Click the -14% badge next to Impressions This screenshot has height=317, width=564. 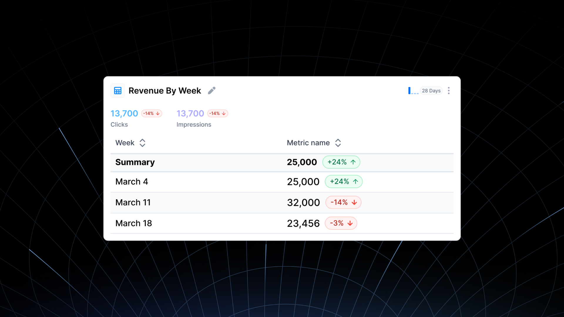point(218,113)
